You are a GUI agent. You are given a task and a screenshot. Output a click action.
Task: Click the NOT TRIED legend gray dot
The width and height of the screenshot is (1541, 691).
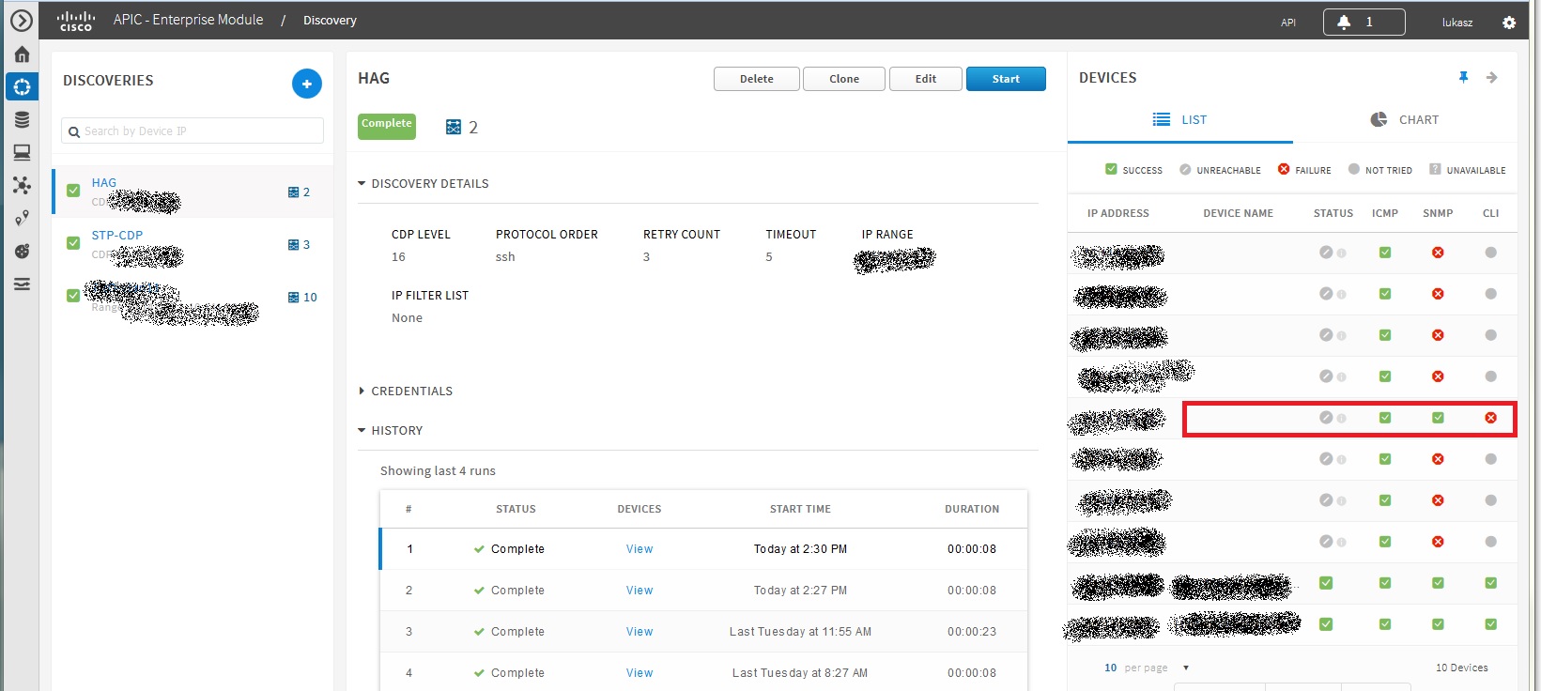(x=1353, y=169)
